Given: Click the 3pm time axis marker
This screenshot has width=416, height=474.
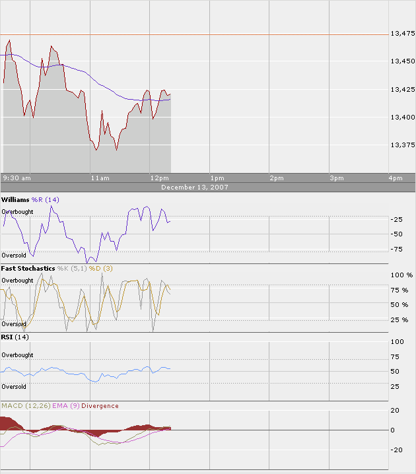Looking at the screenshot, I should (x=337, y=178).
